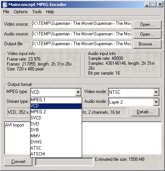Screen dimensions: 165x171
Task: Click the conversion progress bar
Action: point(64,162)
